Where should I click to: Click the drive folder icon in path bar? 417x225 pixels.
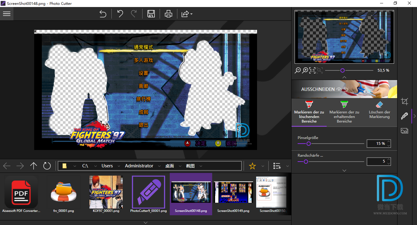coord(64,166)
